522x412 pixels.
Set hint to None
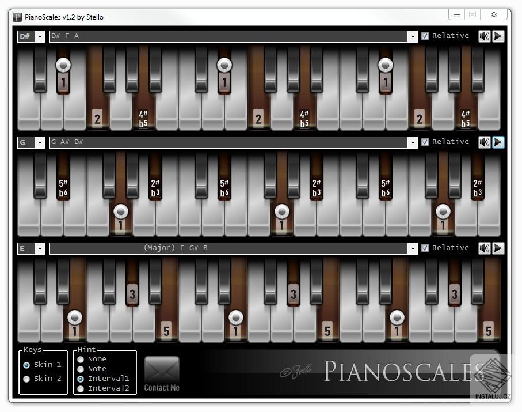[81, 360]
